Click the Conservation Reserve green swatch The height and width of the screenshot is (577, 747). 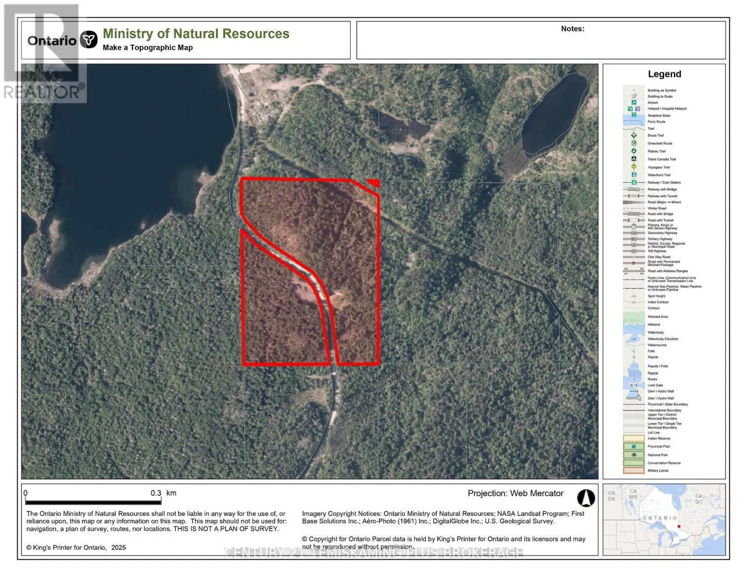[x=633, y=463]
